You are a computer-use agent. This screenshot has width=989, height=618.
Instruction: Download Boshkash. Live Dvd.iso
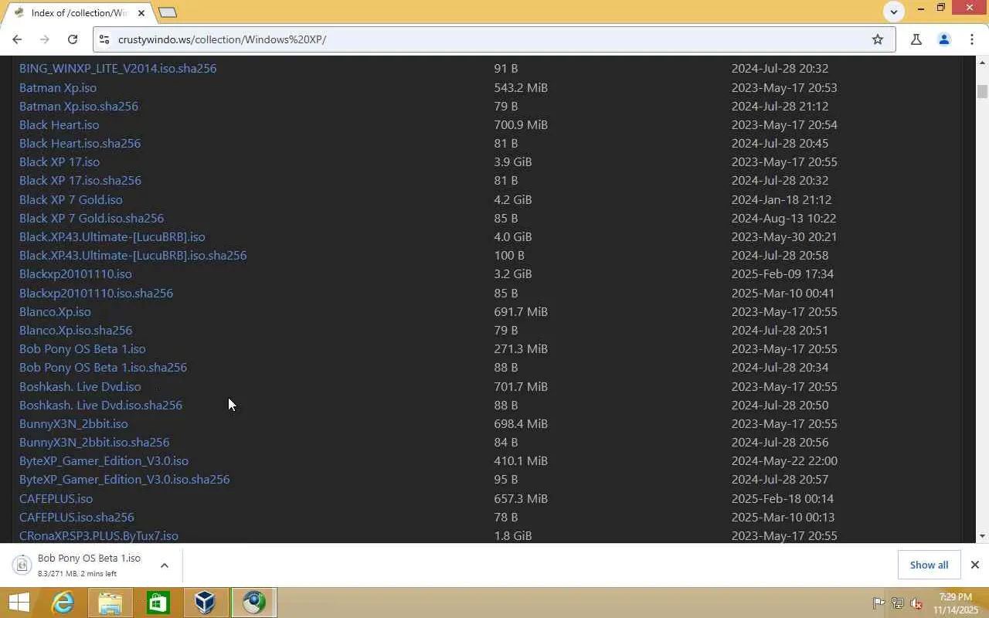click(x=80, y=386)
